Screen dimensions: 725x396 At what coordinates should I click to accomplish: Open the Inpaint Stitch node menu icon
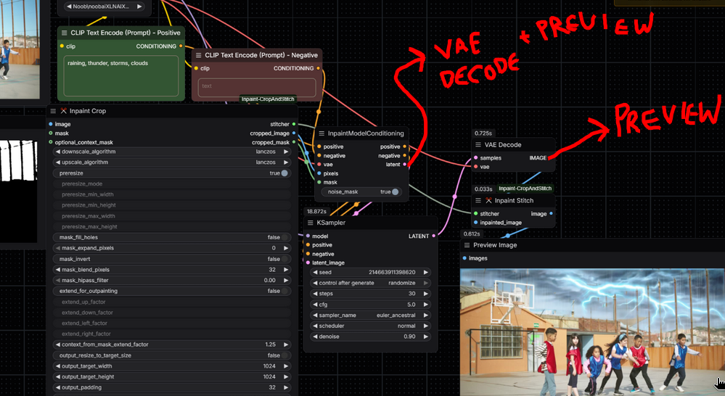pos(478,201)
